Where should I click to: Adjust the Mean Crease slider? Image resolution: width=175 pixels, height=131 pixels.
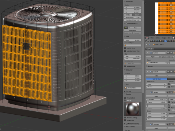coord(133,17)
